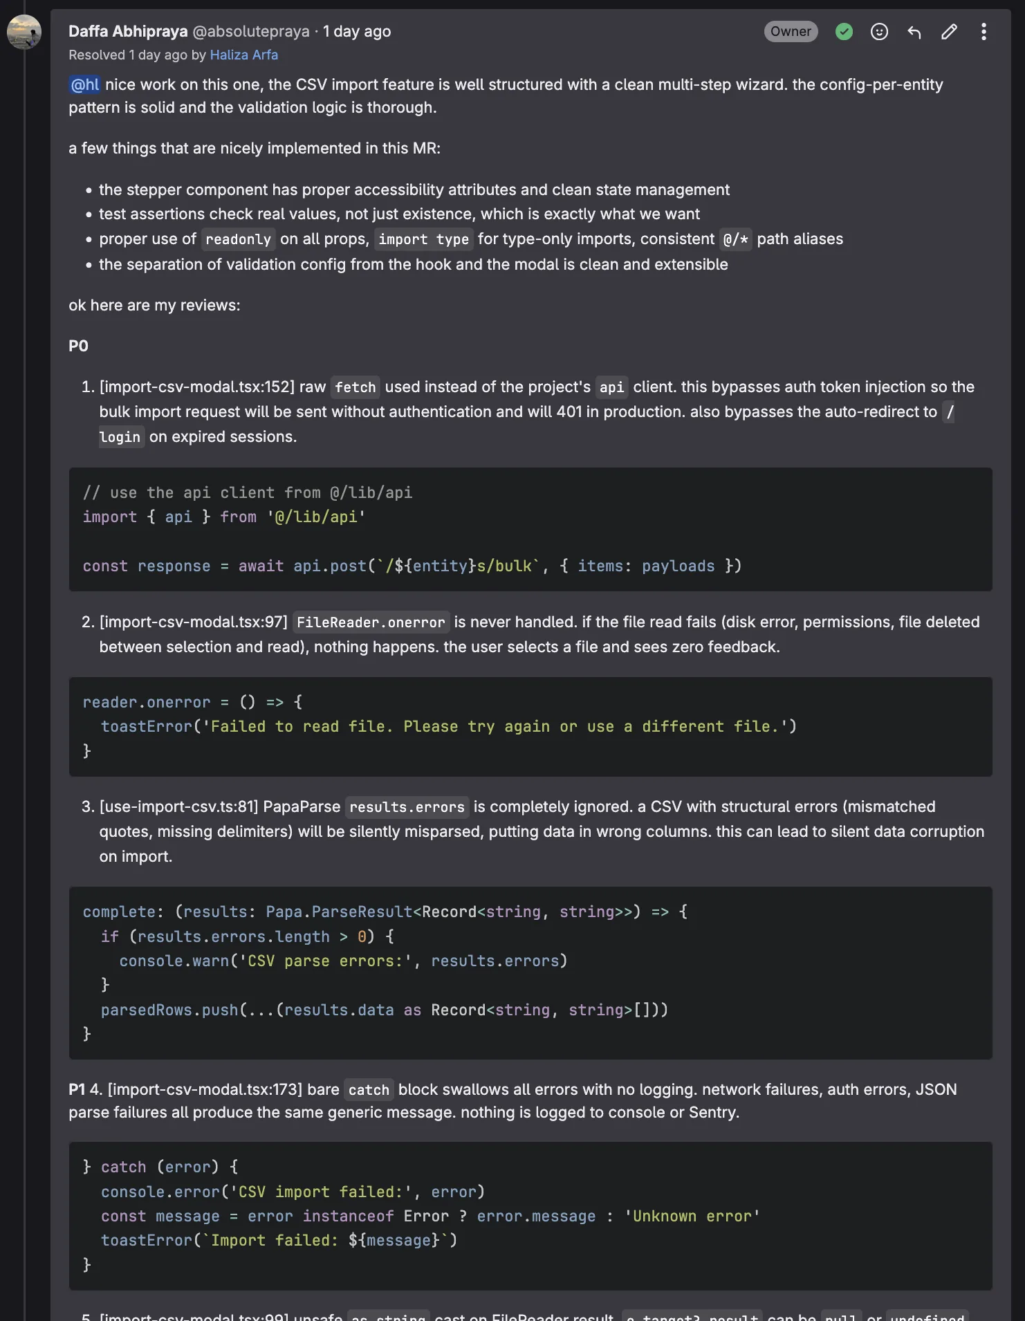The image size is (1025, 1321).
Task: Click the results.errors inline code tag
Action: pyautogui.click(x=407, y=807)
